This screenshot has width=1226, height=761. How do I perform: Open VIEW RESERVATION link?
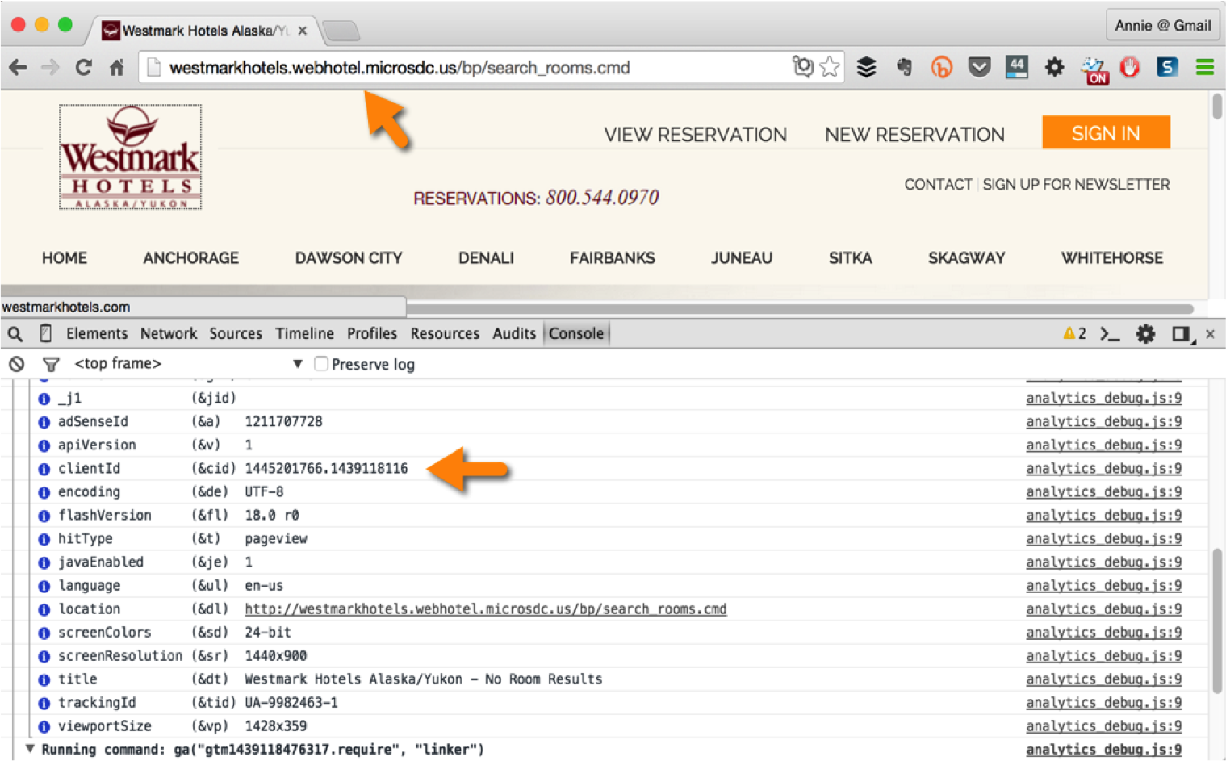(x=695, y=135)
